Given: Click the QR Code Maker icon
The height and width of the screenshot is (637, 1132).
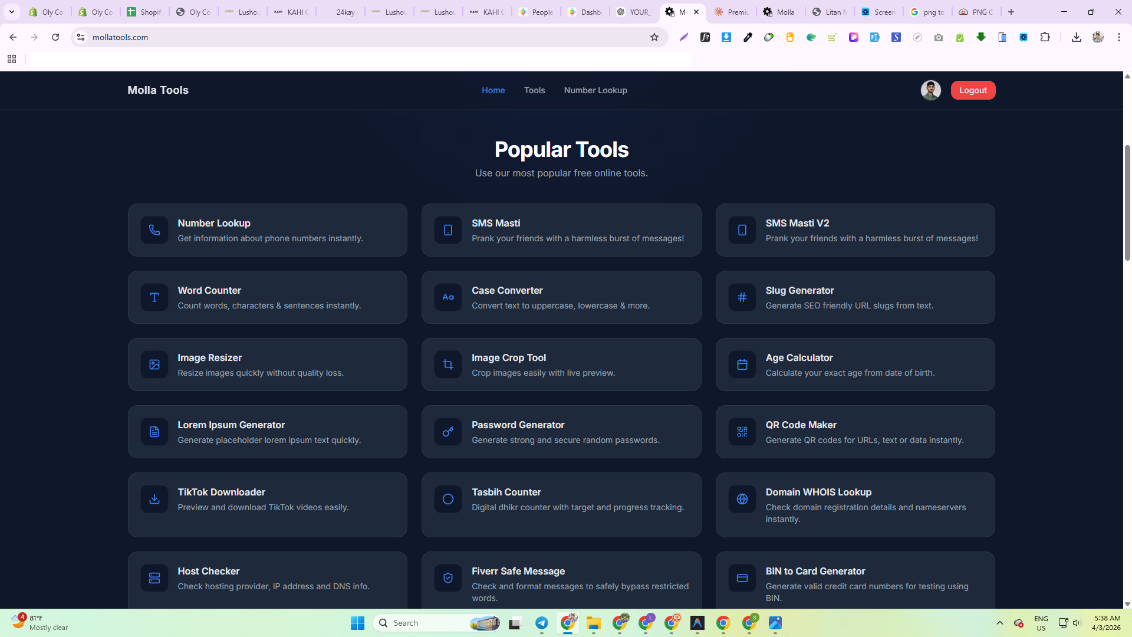Looking at the screenshot, I should tap(742, 432).
